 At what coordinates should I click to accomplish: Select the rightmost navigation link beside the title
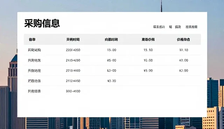tap(191, 27)
